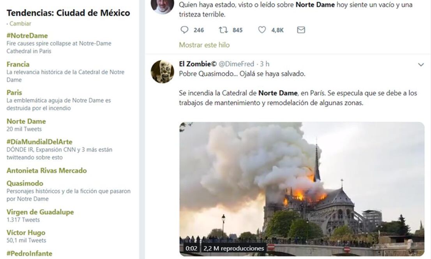This screenshot has height=259, width=431.
Task: Open El Zombie's profile avatar
Action: (x=163, y=72)
